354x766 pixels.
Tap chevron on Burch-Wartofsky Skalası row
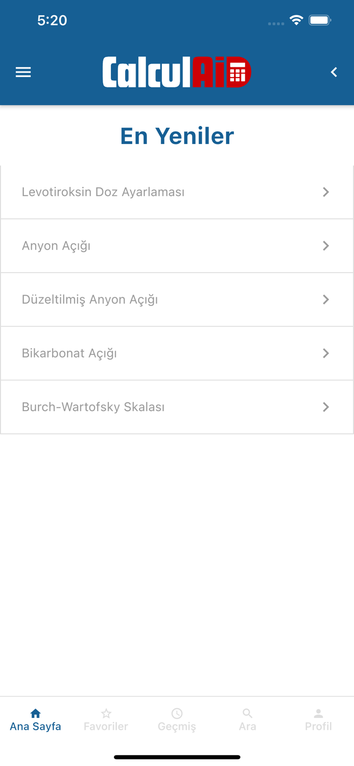coord(326,407)
